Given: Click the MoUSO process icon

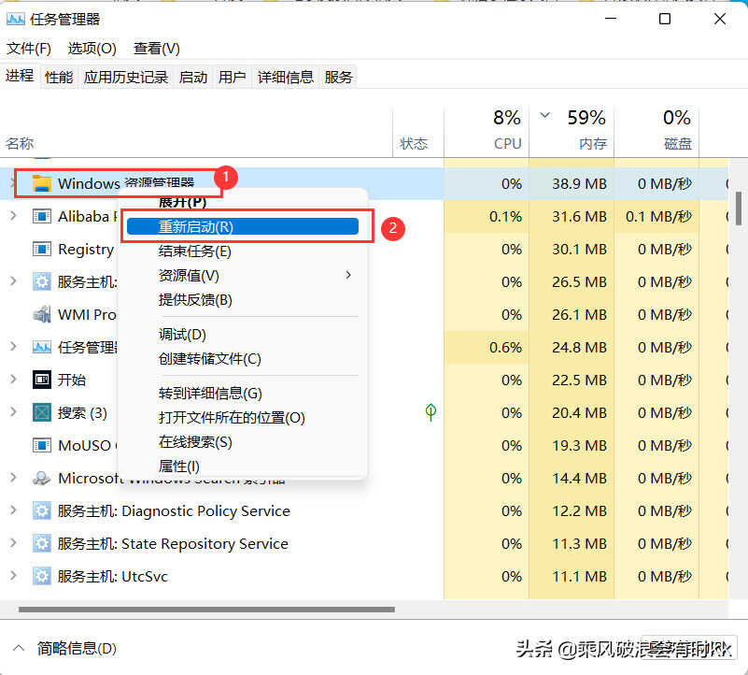Looking at the screenshot, I should click(41, 445).
